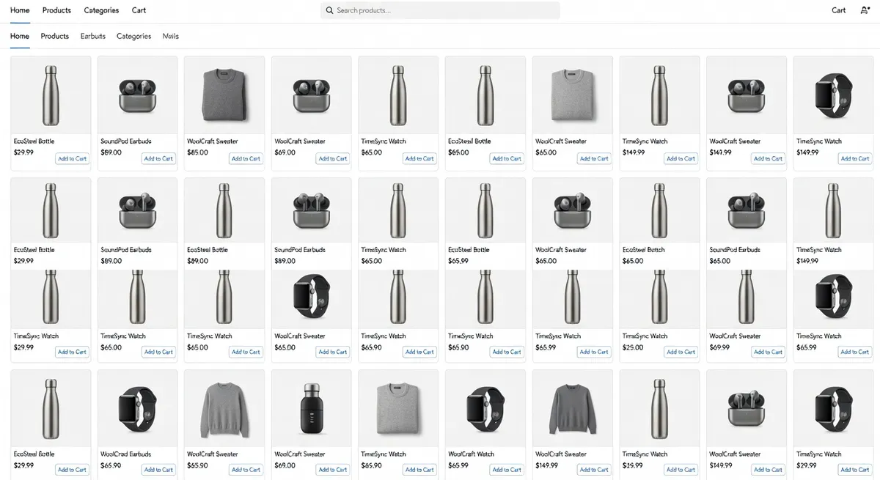Switch to the Earbuts tab
The height and width of the screenshot is (480, 880).
pyautogui.click(x=93, y=36)
